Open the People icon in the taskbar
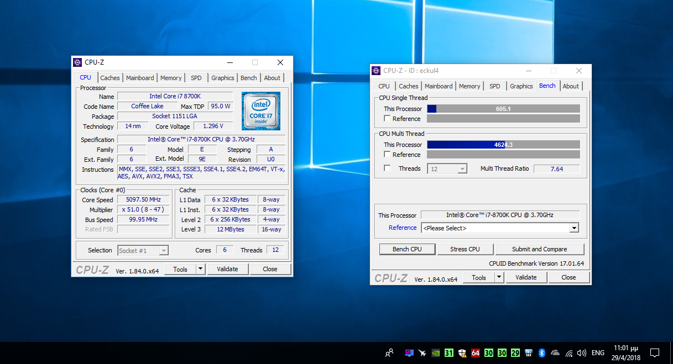 (x=390, y=352)
